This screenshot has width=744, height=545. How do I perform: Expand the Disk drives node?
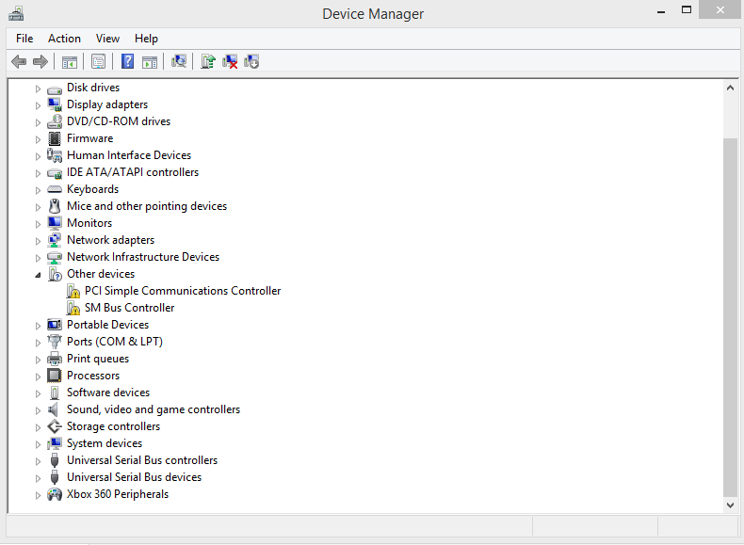pyautogui.click(x=38, y=88)
